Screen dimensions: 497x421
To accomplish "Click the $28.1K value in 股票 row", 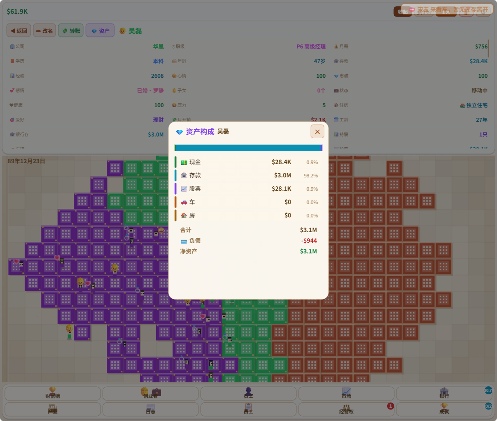I will (x=282, y=189).
